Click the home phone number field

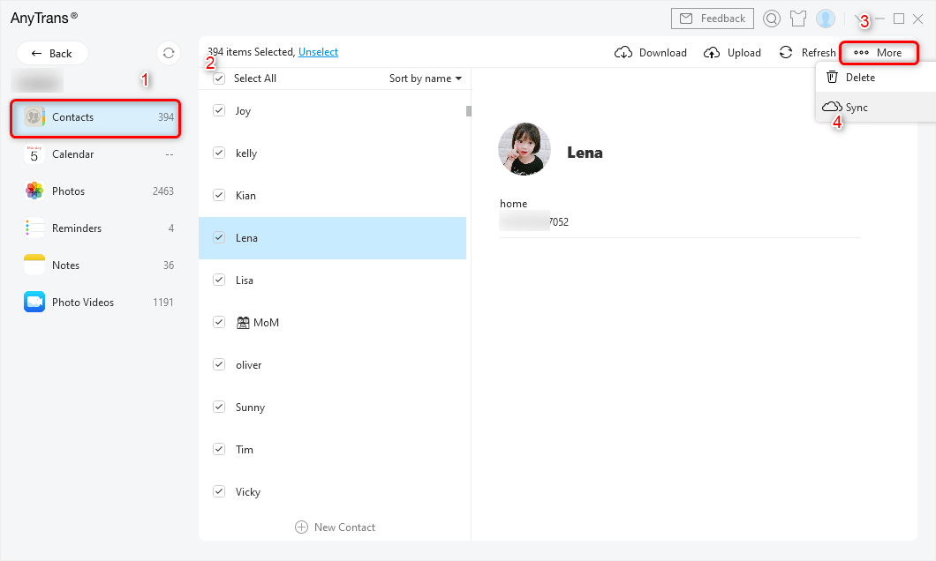pyautogui.click(x=534, y=221)
